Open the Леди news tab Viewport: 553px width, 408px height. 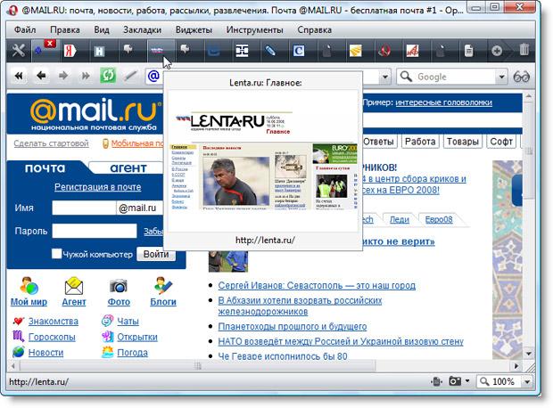pos(400,220)
